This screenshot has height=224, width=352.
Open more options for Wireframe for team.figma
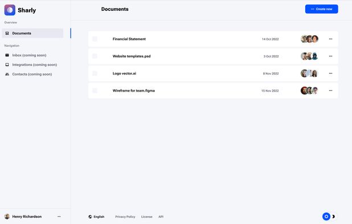(330, 91)
